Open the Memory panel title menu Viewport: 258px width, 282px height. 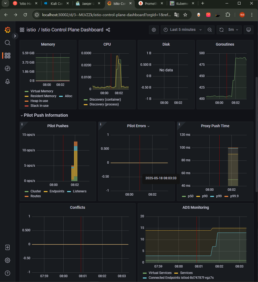pos(48,45)
